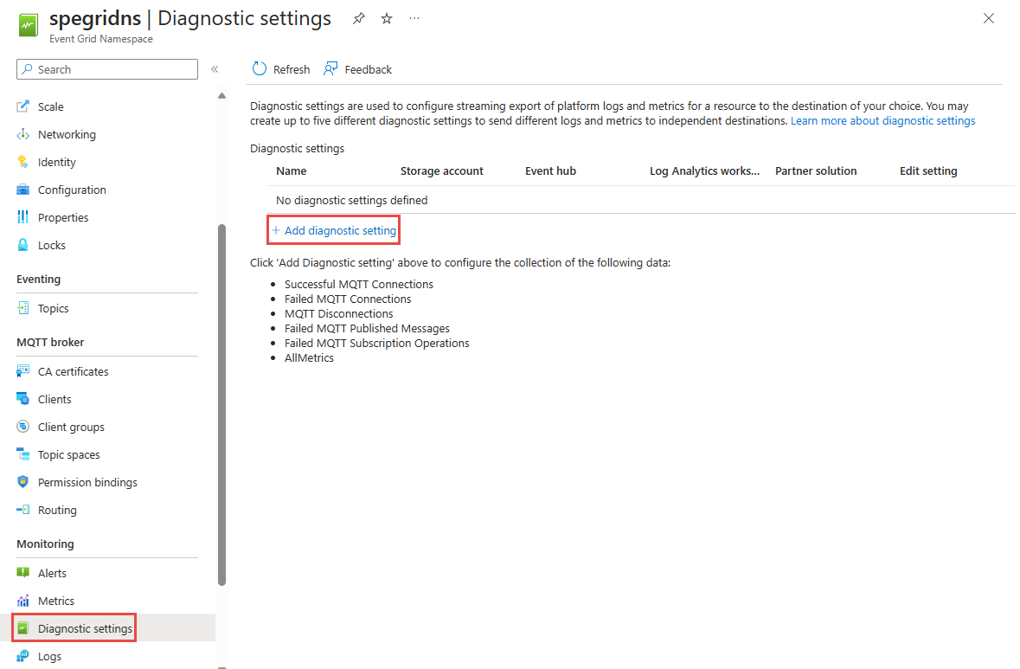1020x669 pixels.
Task: Click the Refresh icon in toolbar
Action: [x=260, y=69]
